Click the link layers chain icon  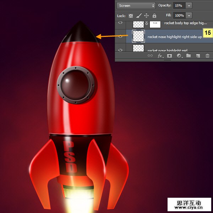[x=150, y=56]
